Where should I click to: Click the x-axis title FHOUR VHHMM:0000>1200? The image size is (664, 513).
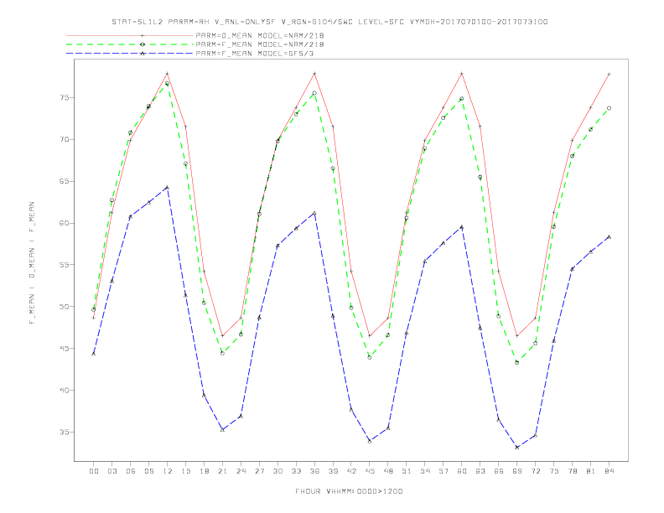click(349, 491)
